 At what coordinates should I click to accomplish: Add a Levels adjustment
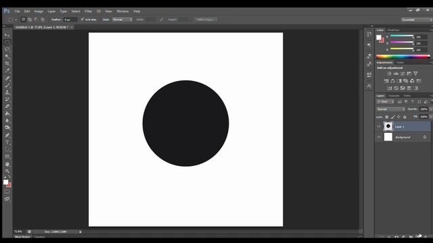[x=396, y=74]
